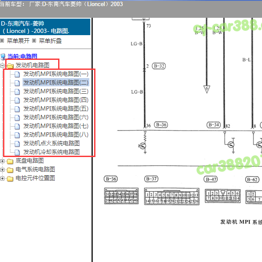Open 发动机MPI系统电路图(四)
Image resolution: width=262 pixels, height=262 pixels.
pyautogui.click(x=56, y=100)
